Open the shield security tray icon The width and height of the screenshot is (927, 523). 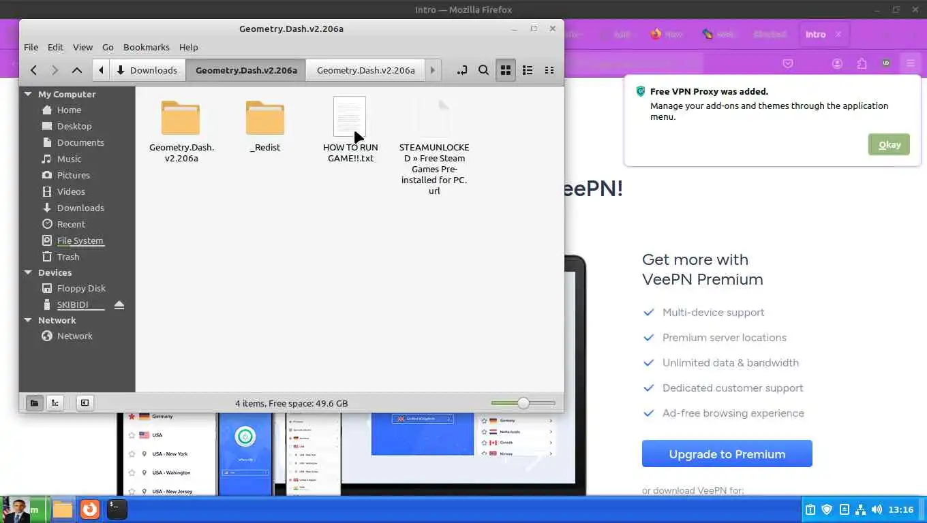point(827,509)
